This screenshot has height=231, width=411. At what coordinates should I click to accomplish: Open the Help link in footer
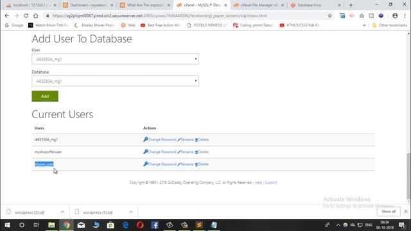tap(258, 182)
